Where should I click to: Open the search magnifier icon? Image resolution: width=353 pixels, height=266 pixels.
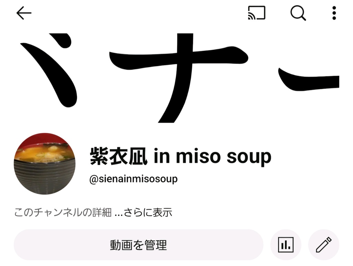click(298, 13)
